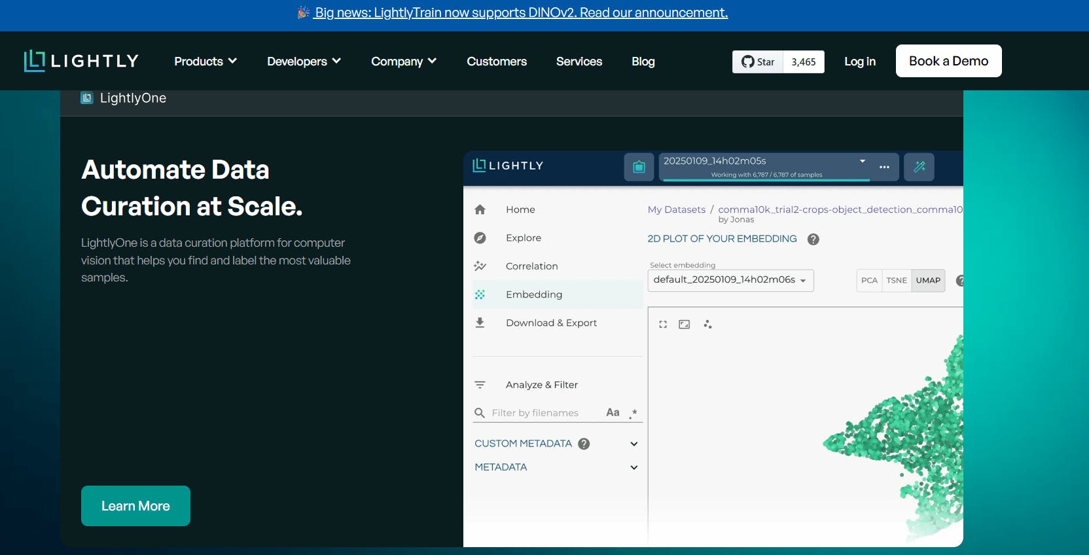The width and height of the screenshot is (1089, 555).
Task: Select the TSNE projection option
Action: pyautogui.click(x=897, y=280)
